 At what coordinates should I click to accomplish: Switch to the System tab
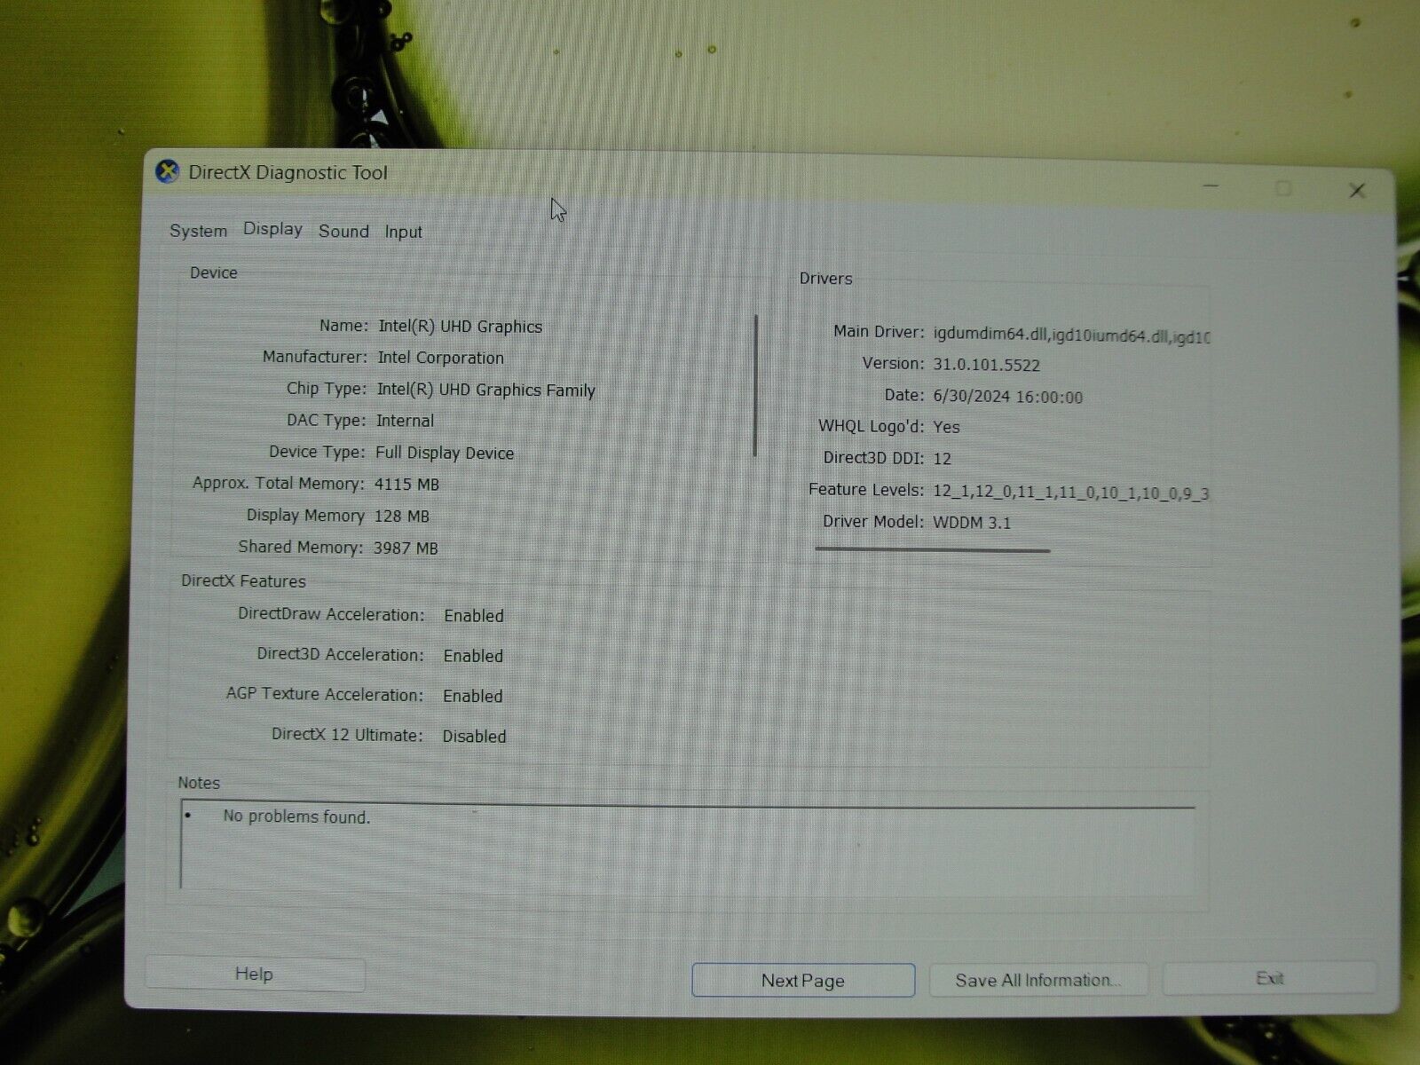[198, 231]
